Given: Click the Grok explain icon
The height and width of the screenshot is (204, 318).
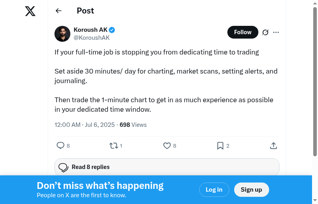Looking at the screenshot, I should [x=266, y=32].
